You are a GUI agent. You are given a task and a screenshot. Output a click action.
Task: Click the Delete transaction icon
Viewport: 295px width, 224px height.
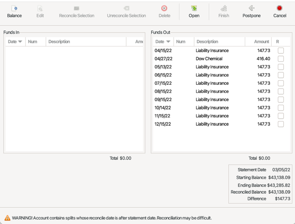[x=164, y=8]
